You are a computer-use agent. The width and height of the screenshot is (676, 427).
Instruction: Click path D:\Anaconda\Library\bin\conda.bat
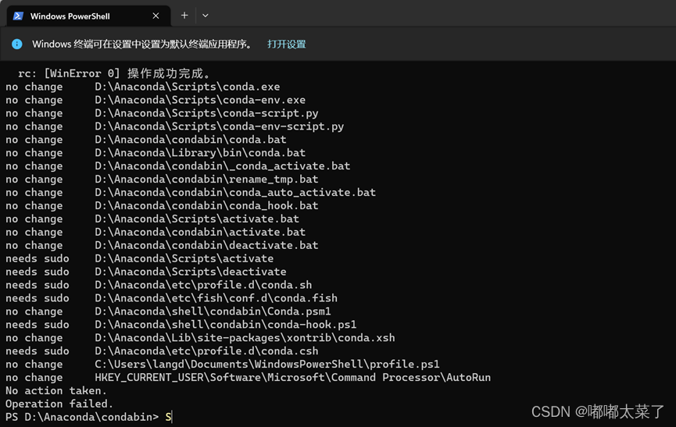[200, 153]
